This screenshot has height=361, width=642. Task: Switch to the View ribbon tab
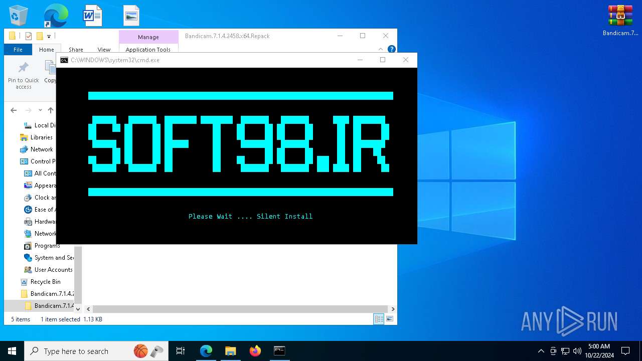[104, 50]
